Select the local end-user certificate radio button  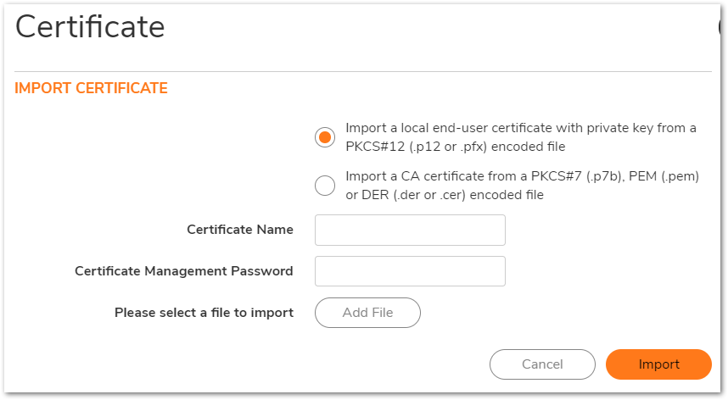(x=325, y=137)
